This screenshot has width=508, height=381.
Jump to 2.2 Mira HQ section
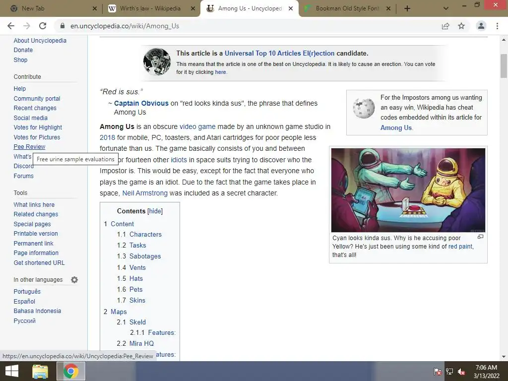pos(141,343)
